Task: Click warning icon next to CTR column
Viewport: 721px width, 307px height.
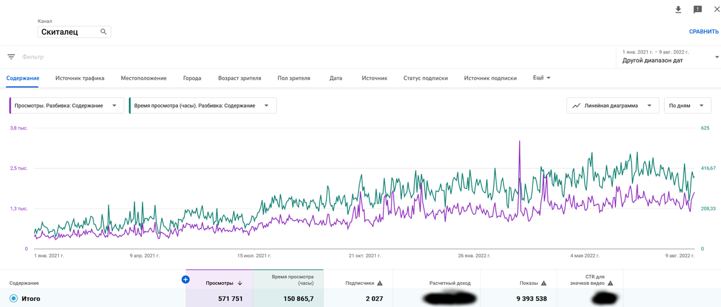Action: (610, 283)
